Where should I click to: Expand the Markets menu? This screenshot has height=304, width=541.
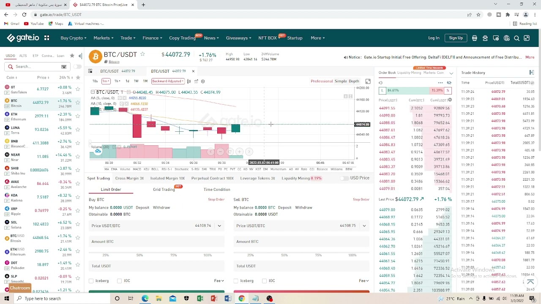(104, 38)
